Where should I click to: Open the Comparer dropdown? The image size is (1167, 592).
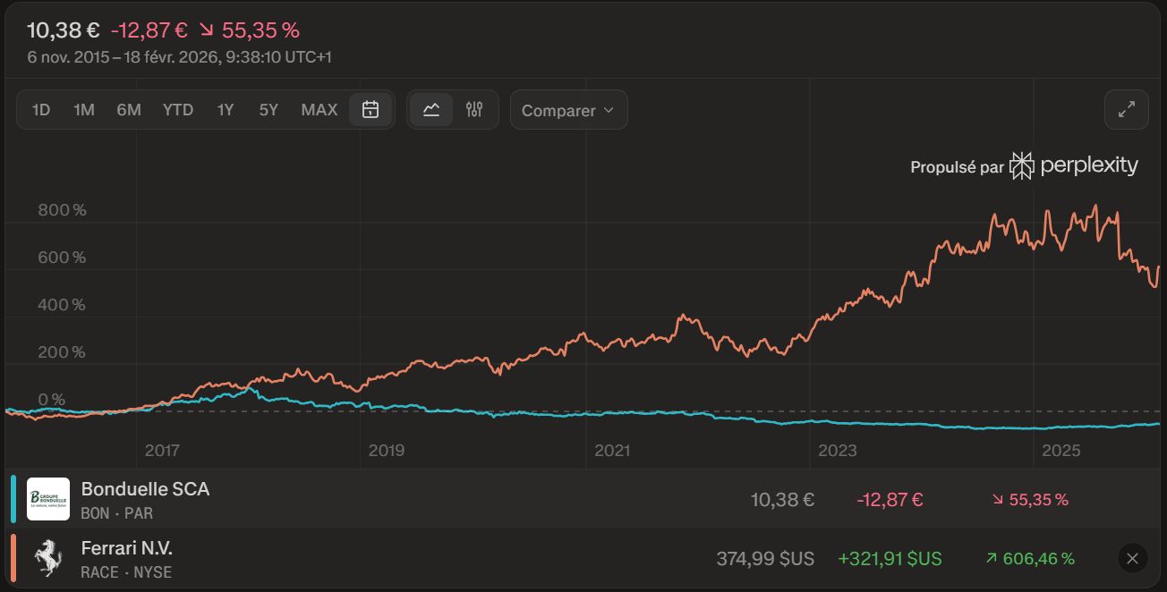(568, 110)
